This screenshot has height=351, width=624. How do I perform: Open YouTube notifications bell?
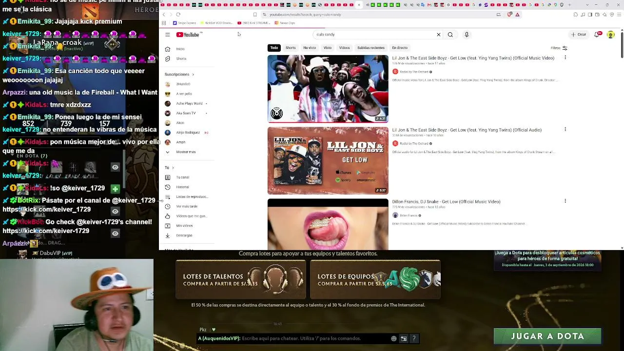597,35
